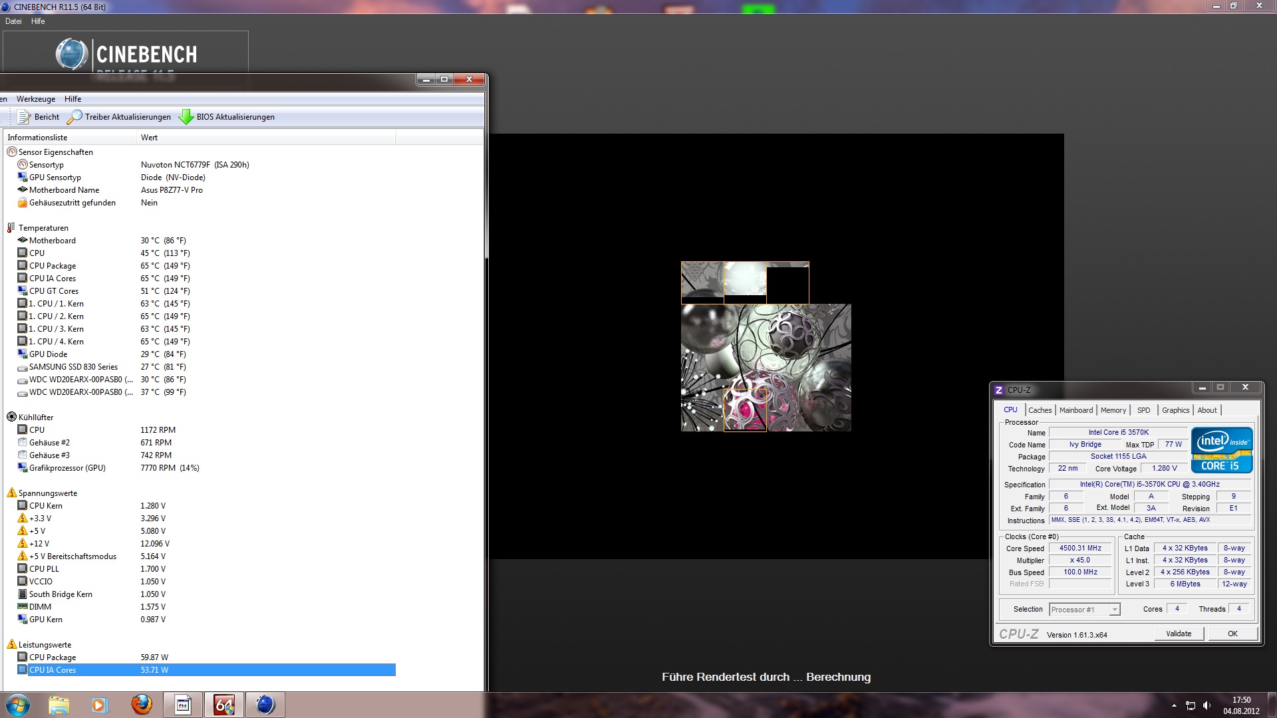The width and height of the screenshot is (1277, 718).
Task: Click the Cinebench taskbar icon
Action: point(265,705)
